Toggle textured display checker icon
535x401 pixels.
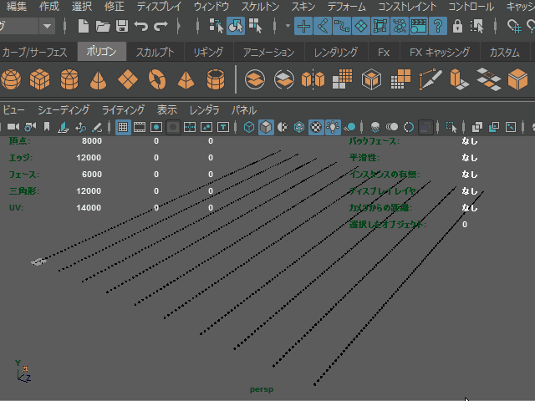(x=316, y=127)
